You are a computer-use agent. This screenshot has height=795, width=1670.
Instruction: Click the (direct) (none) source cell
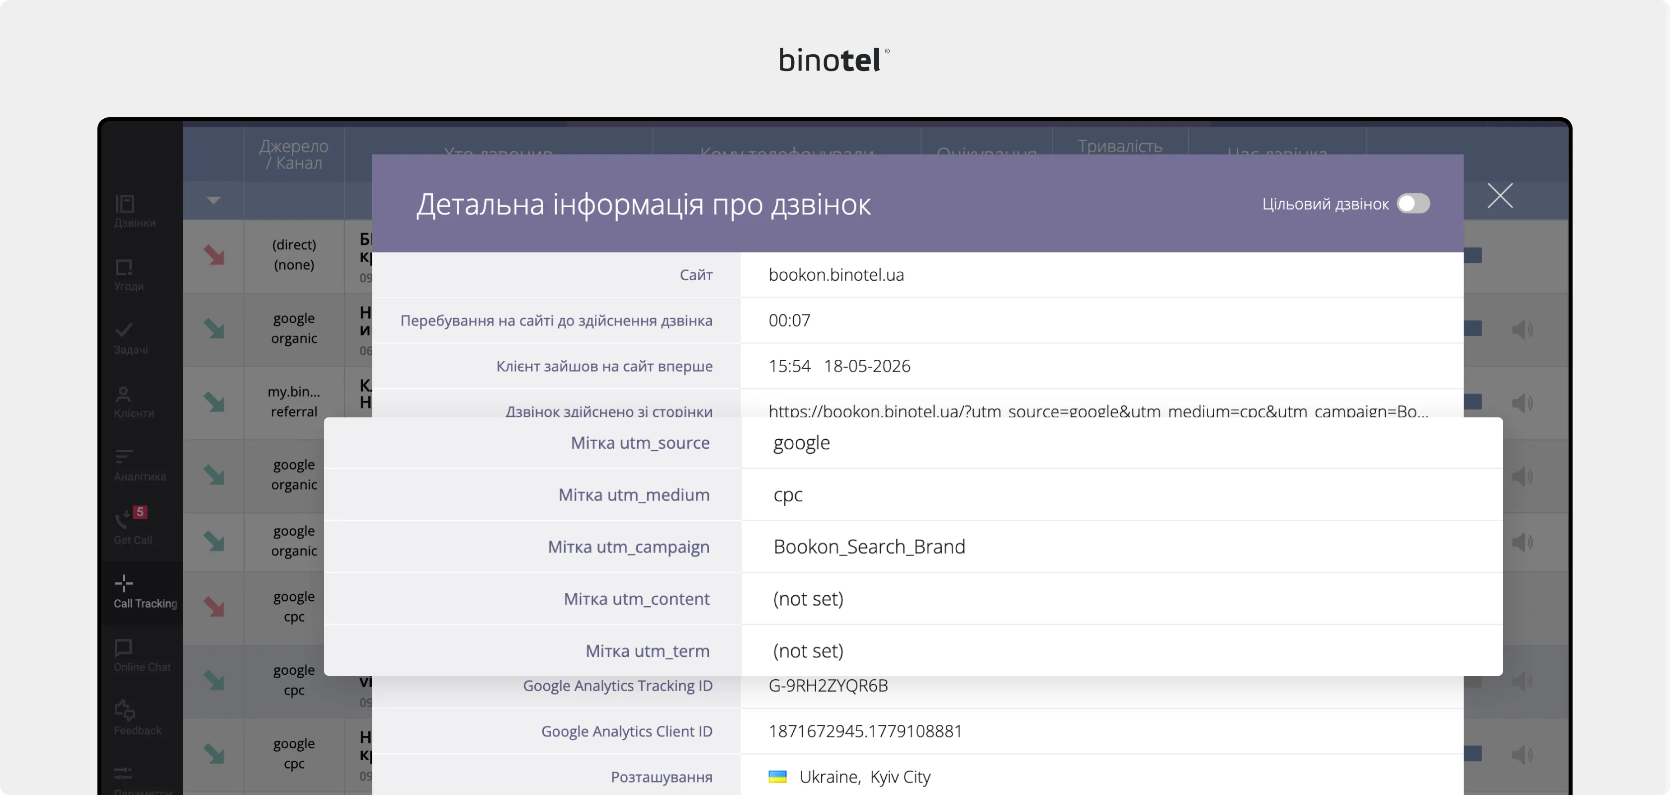pos(294,254)
